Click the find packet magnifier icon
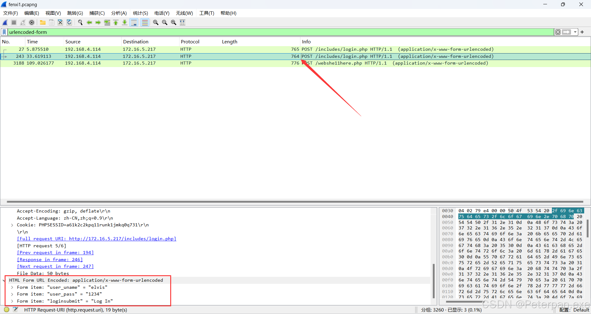Image resolution: width=591 pixels, height=314 pixels. coord(80,22)
